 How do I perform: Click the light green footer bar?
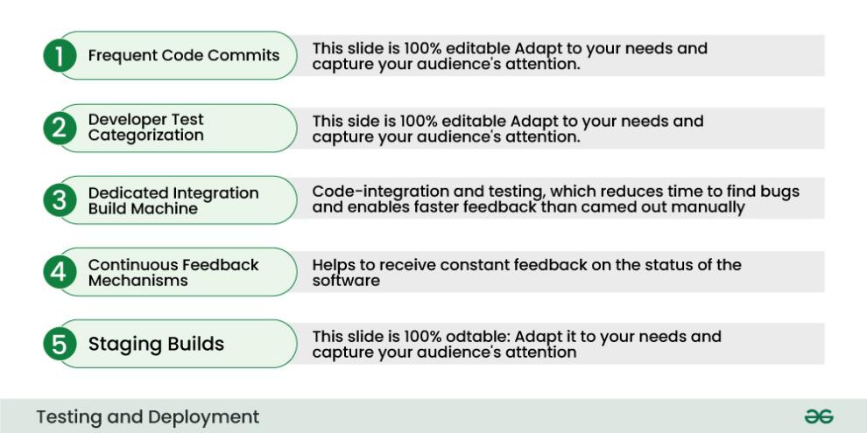(433, 416)
